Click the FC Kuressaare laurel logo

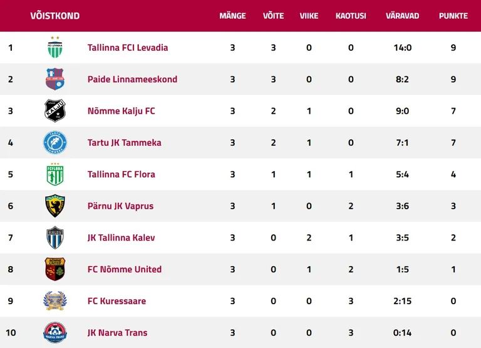[55, 301]
